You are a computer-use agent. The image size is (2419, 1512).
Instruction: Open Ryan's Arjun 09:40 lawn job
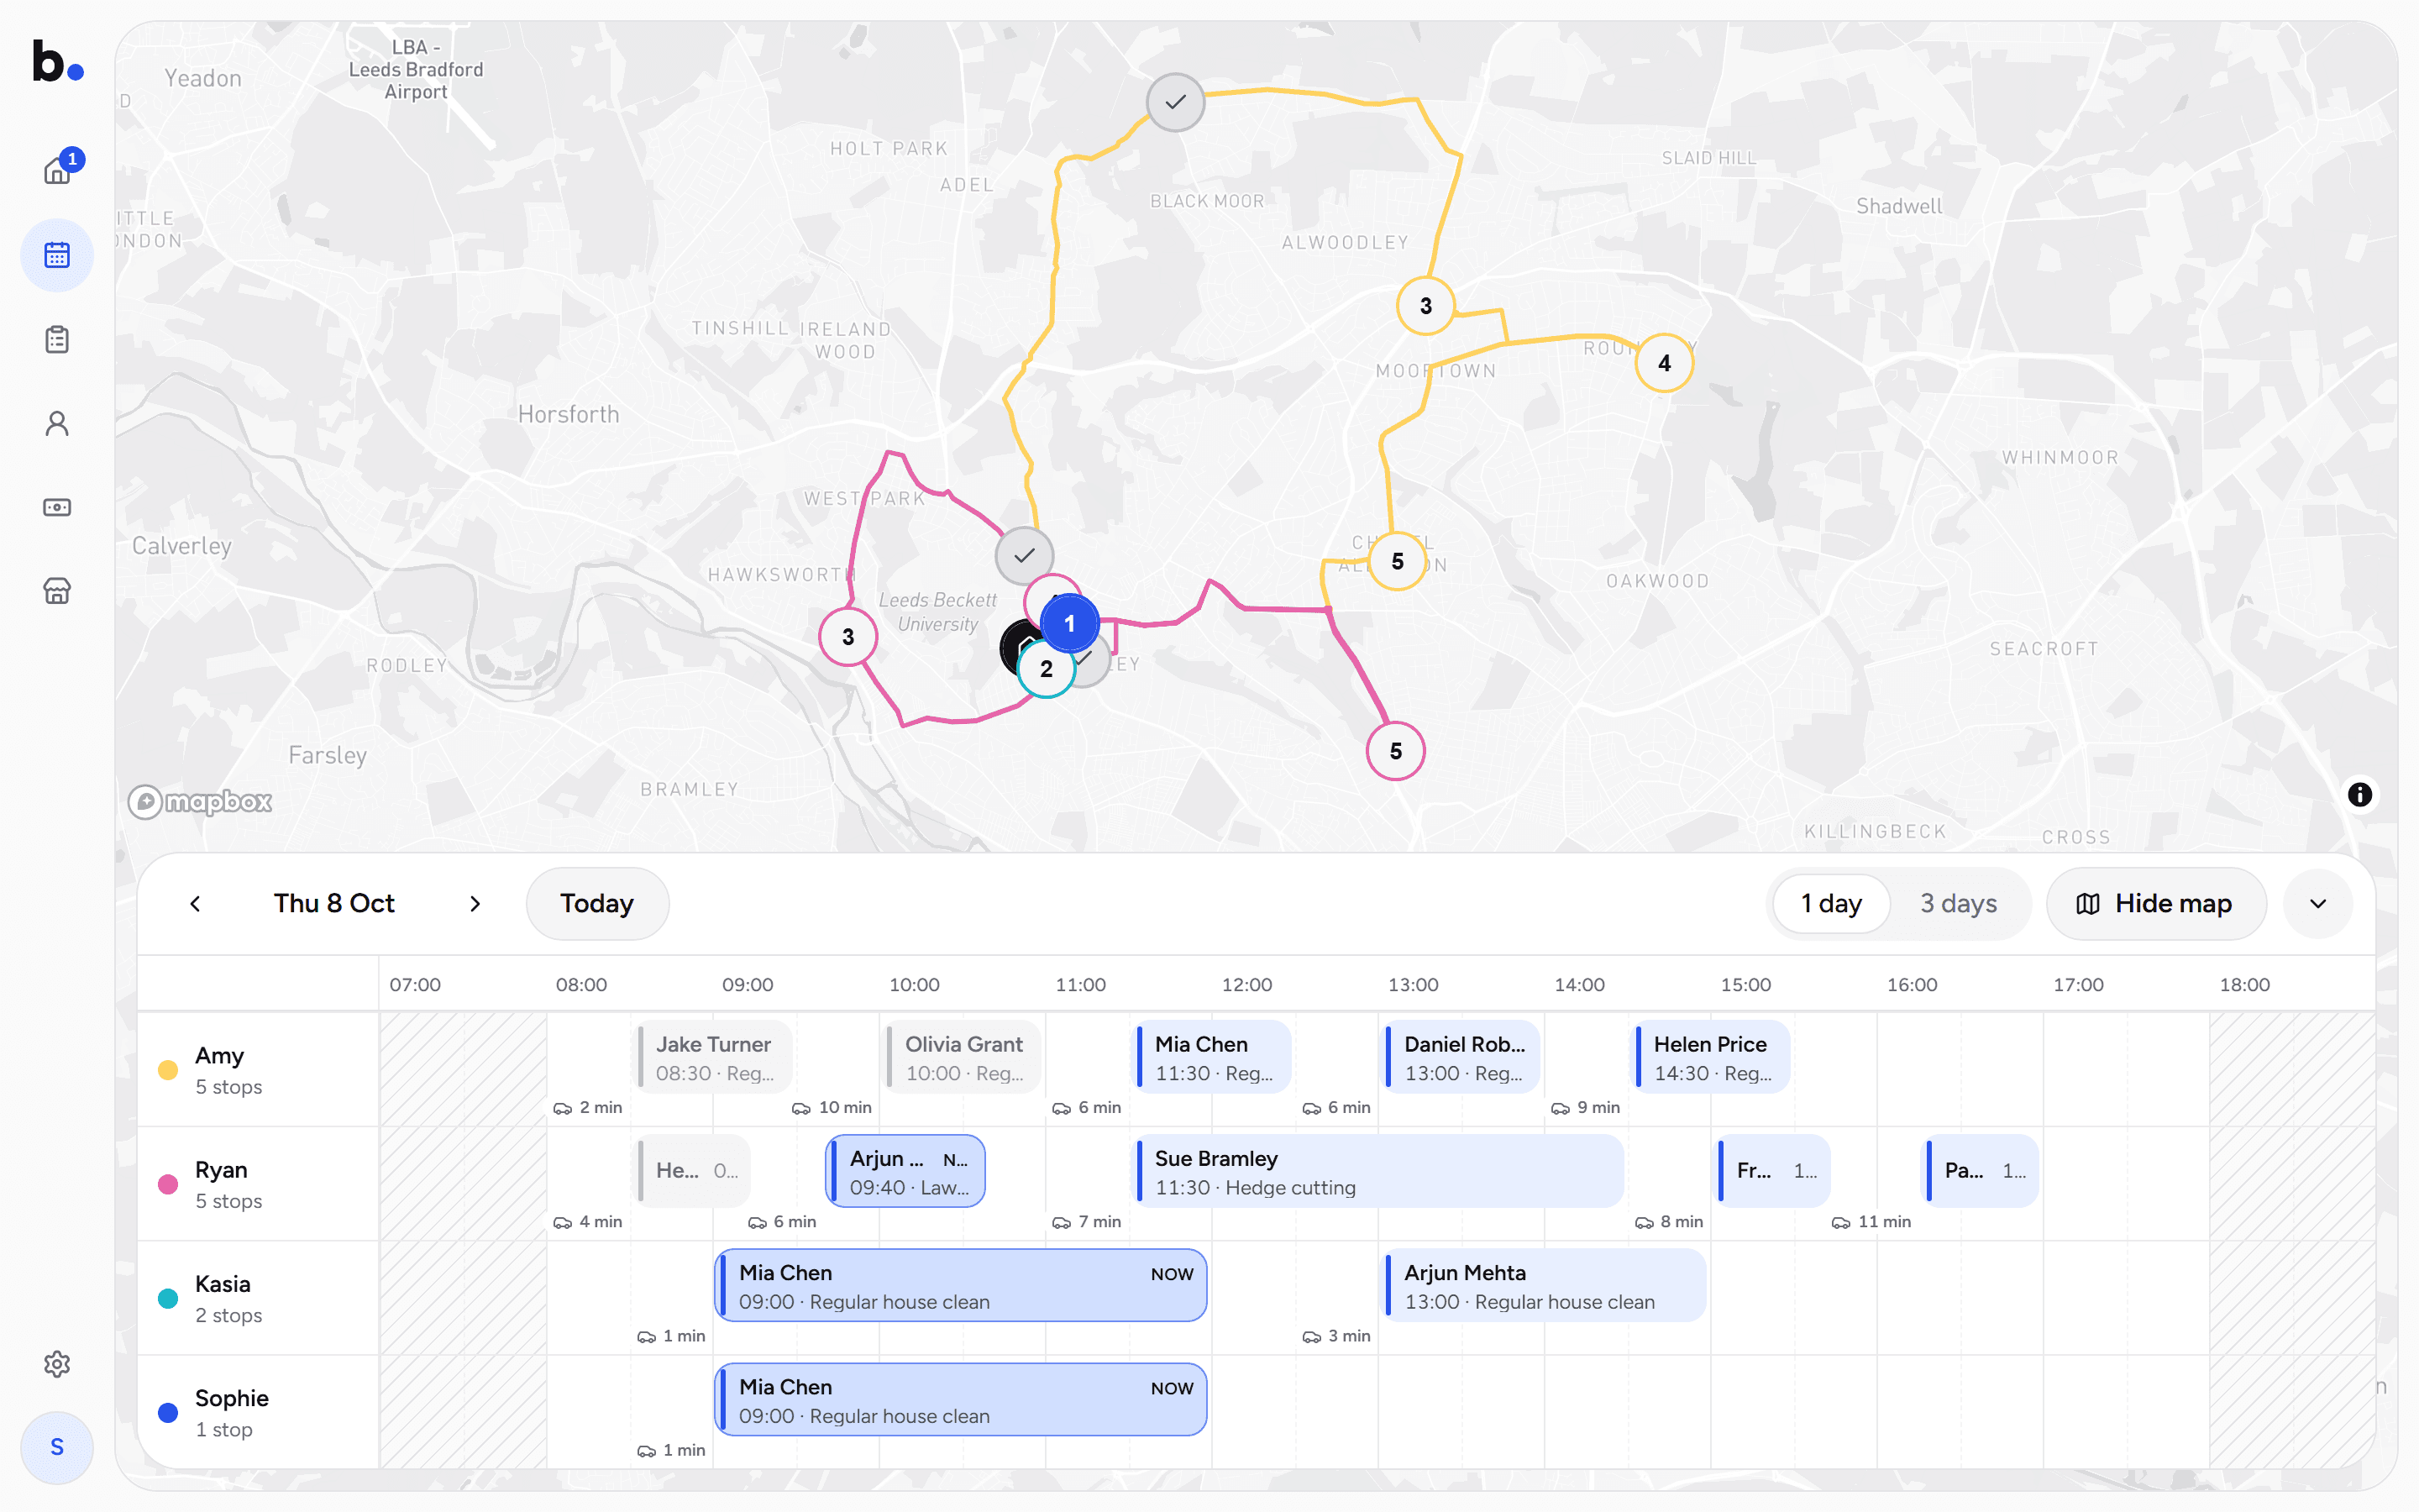[x=905, y=1171]
